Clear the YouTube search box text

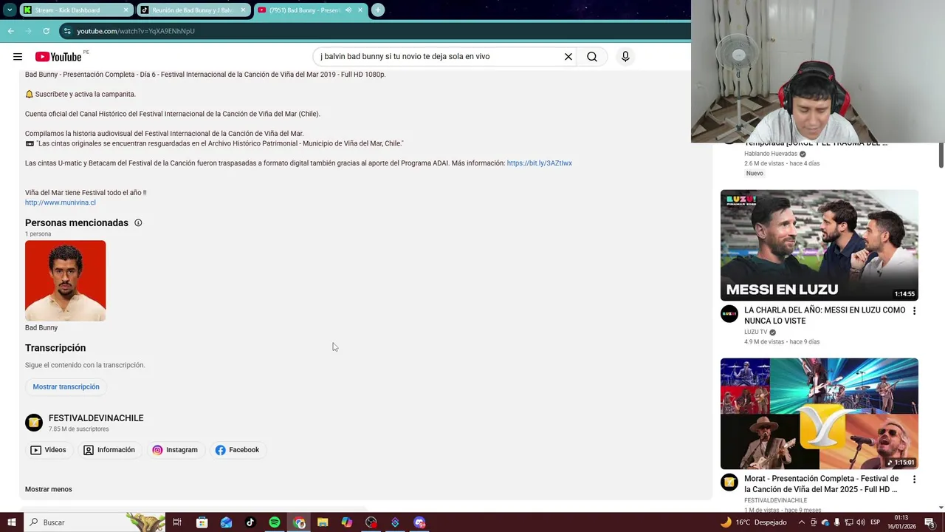tap(568, 57)
